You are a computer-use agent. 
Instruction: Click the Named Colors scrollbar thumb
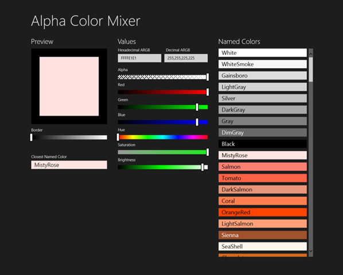(311, 69)
